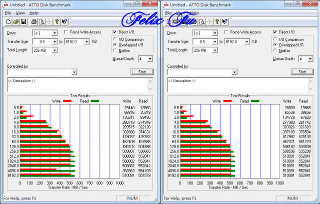Click the About lightbulb icon in right window
Image resolution: width=320 pixels, height=204 pixels.
pos(217,21)
